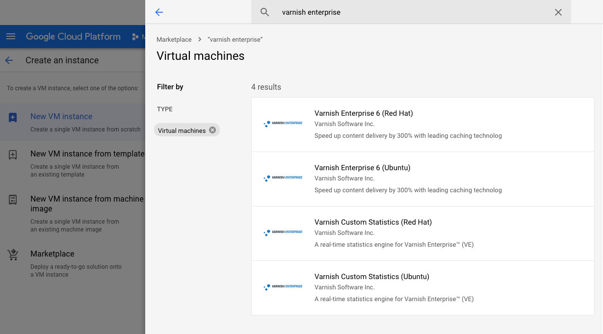The image size is (603, 334).
Task: Click the Varnish Custom Statistics (Ubuntu) logo
Action: [283, 287]
